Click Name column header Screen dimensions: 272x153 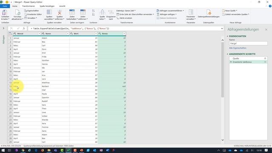pyautogui.click(x=55, y=34)
